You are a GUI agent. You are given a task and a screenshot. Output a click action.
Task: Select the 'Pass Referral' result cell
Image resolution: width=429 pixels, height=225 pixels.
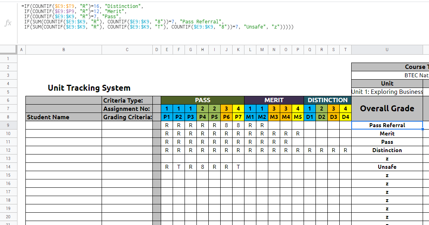[x=387, y=125]
